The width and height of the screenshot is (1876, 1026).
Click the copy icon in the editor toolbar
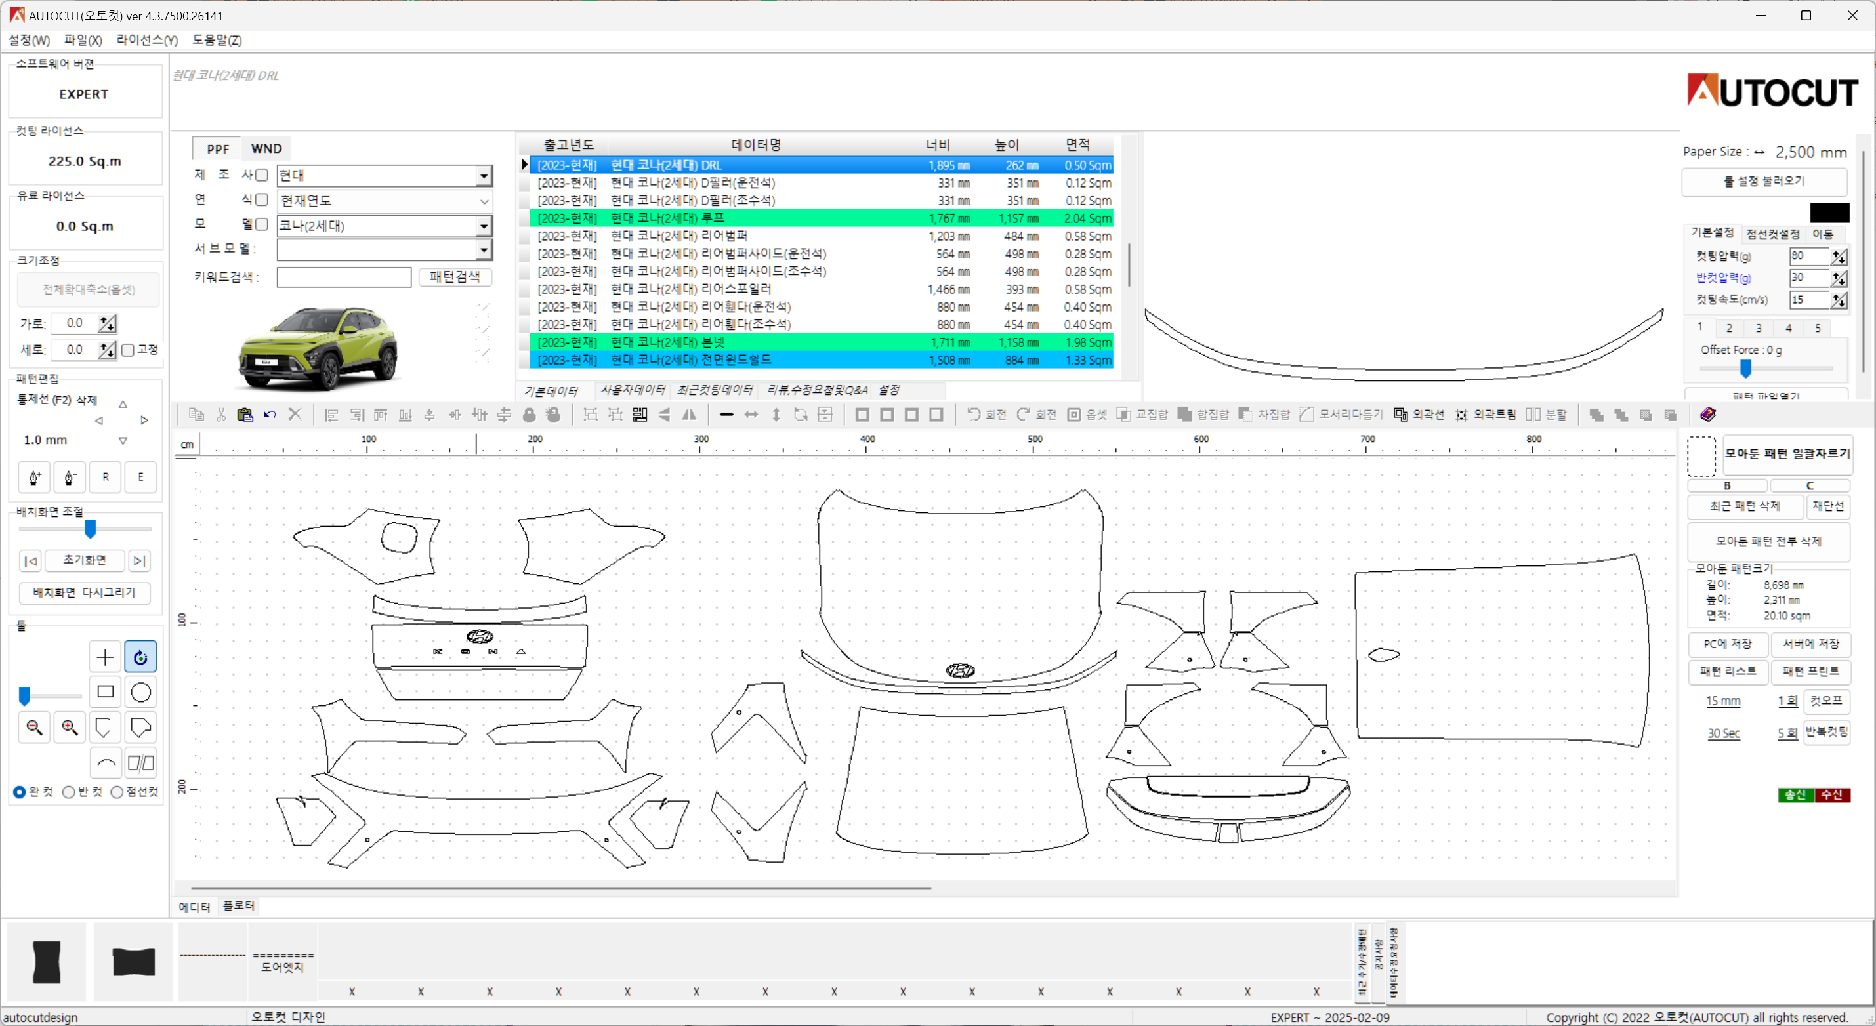196,415
